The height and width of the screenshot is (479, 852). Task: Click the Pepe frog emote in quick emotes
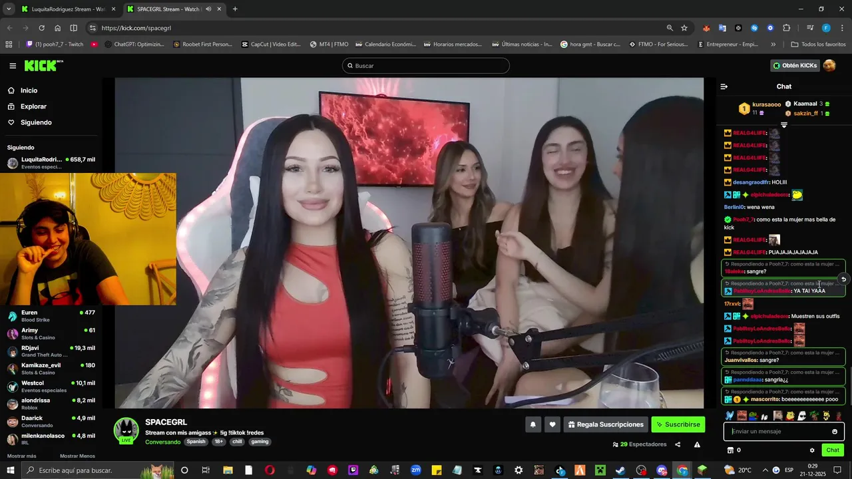pyautogui.click(x=753, y=416)
